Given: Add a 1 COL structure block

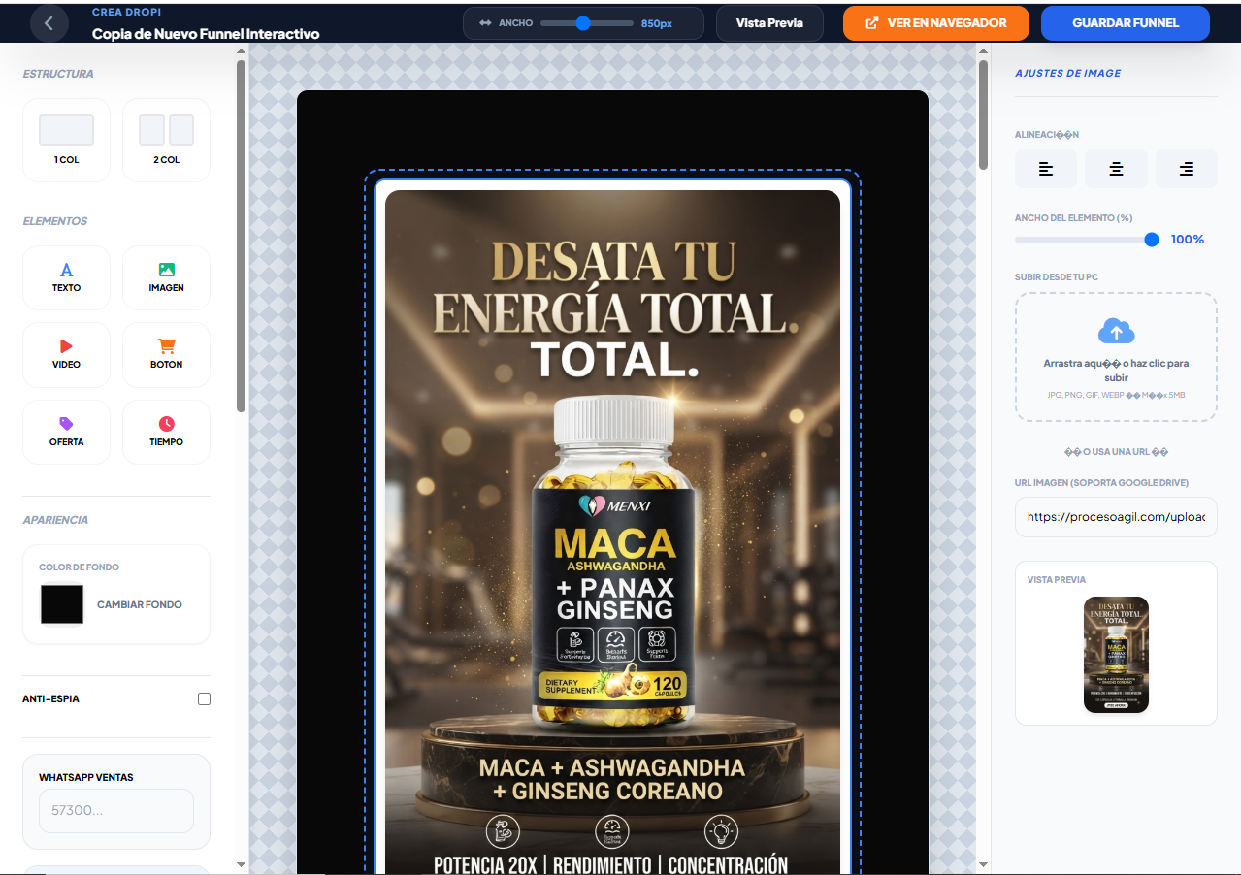Looking at the screenshot, I should (x=66, y=140).
